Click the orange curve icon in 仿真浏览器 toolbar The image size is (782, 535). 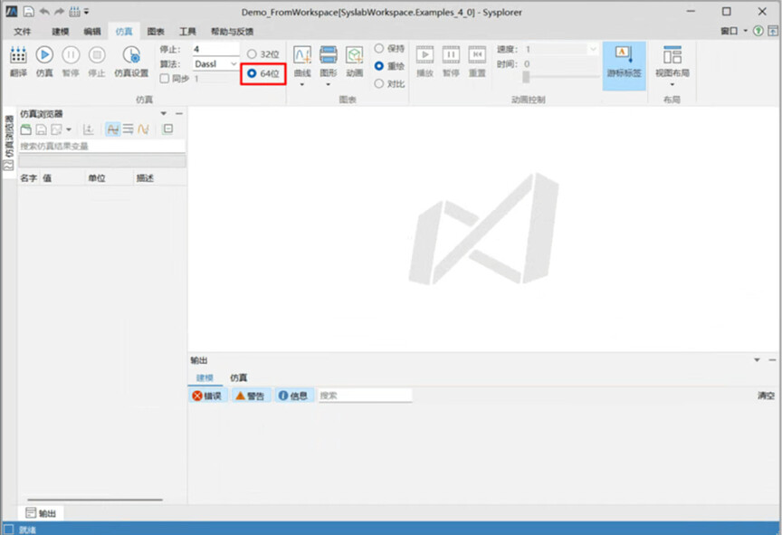(x=144, y=129)
